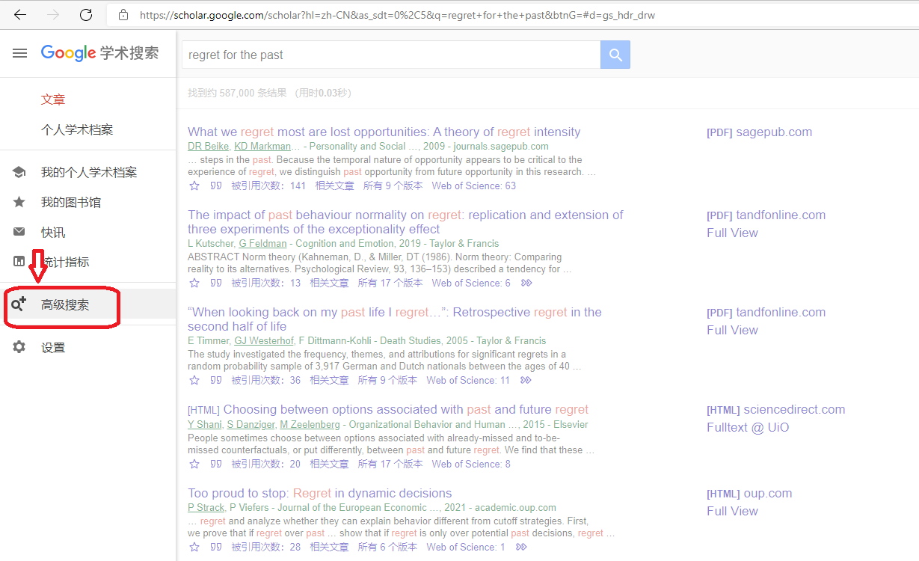This screenshot has width=919, height=561.
Task: Open Full View for tandfonline result
Action: click(x=732, y=232)
